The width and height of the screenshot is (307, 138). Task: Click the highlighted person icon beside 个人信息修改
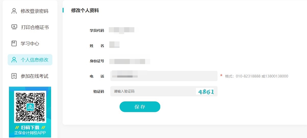(14, 60)
